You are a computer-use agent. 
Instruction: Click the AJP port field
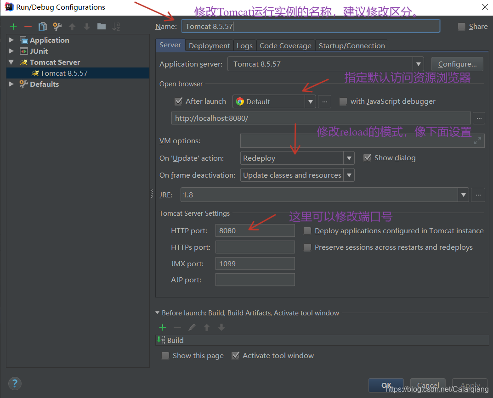pos(255,280)
